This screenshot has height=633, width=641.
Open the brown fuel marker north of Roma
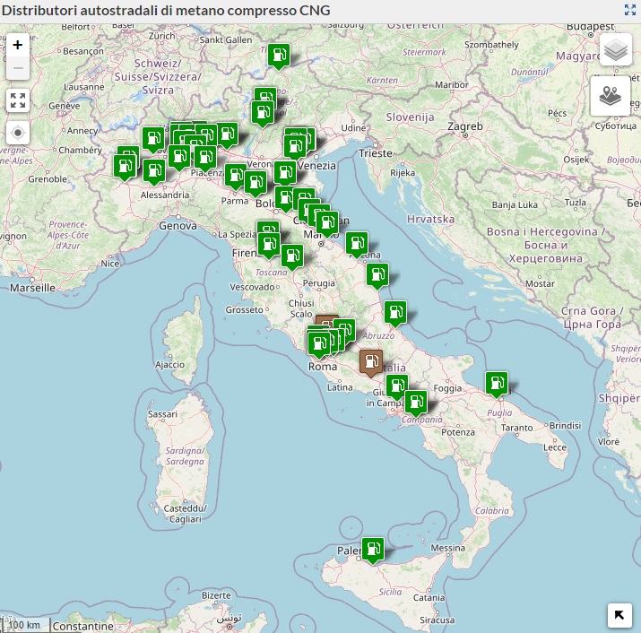click(327, 320)
